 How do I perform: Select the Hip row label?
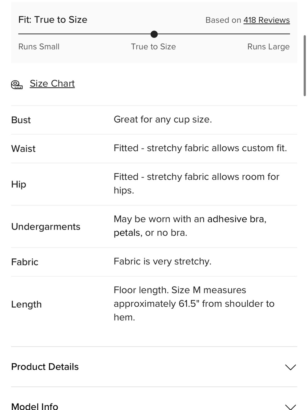(x=18, y=184)
